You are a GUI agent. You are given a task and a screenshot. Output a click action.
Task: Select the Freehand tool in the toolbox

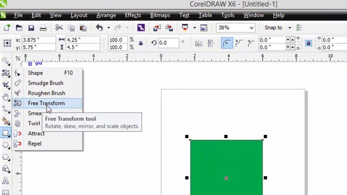click(5, 109)
